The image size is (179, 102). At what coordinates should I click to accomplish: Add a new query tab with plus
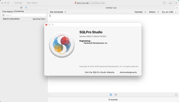[177, 8]
